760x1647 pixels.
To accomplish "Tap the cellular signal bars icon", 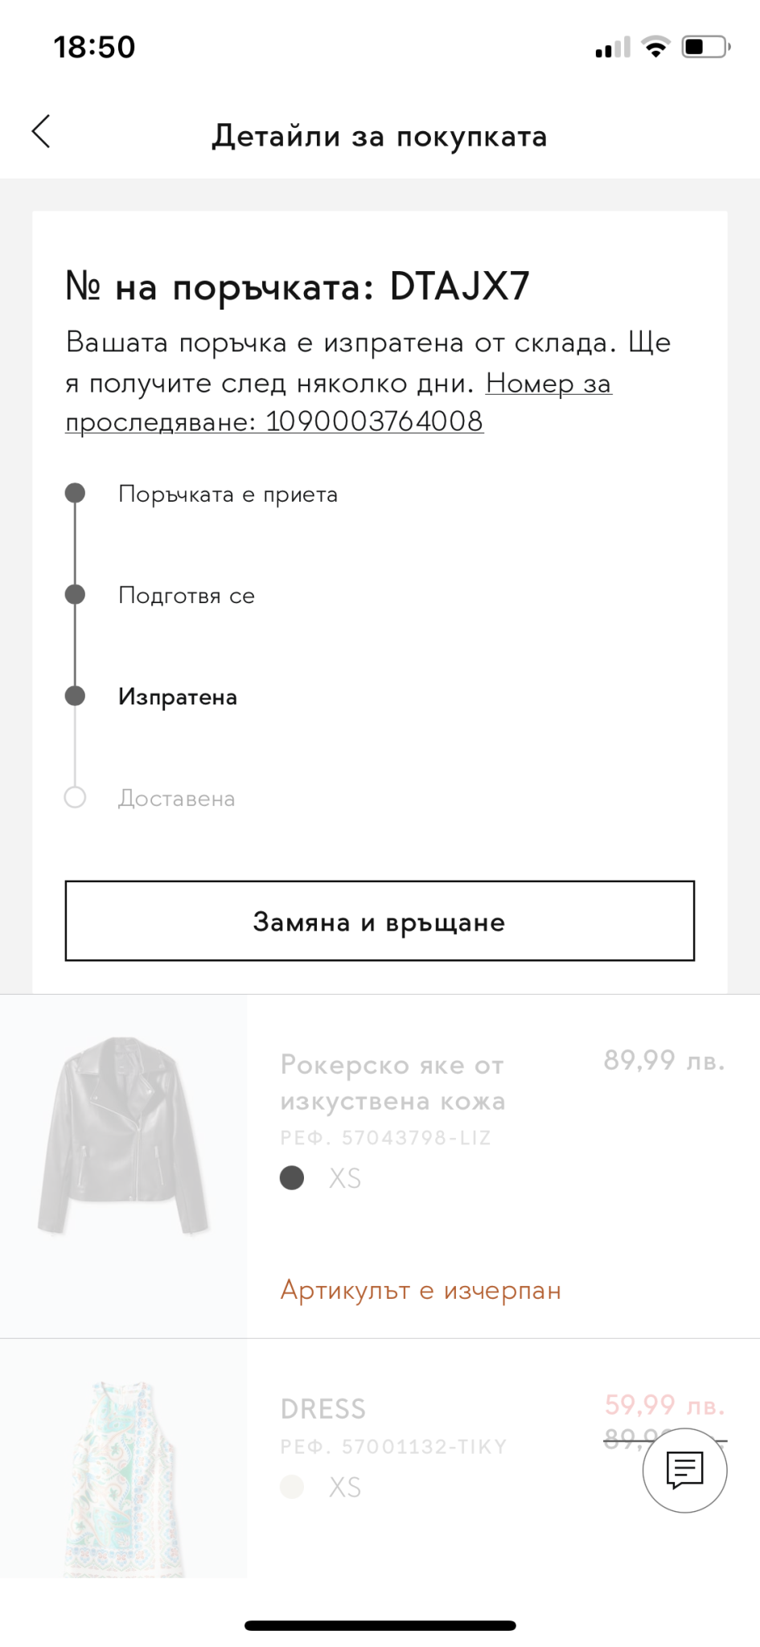I will pos(613,48).
